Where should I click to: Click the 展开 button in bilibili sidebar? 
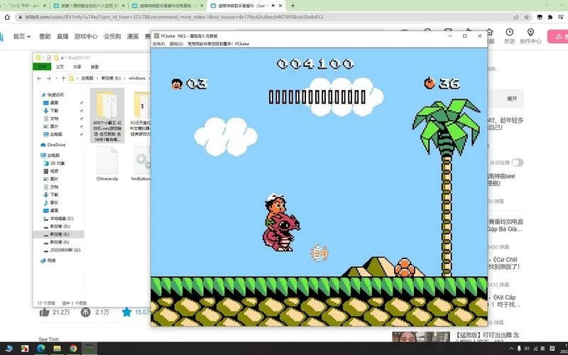(512, 99)
